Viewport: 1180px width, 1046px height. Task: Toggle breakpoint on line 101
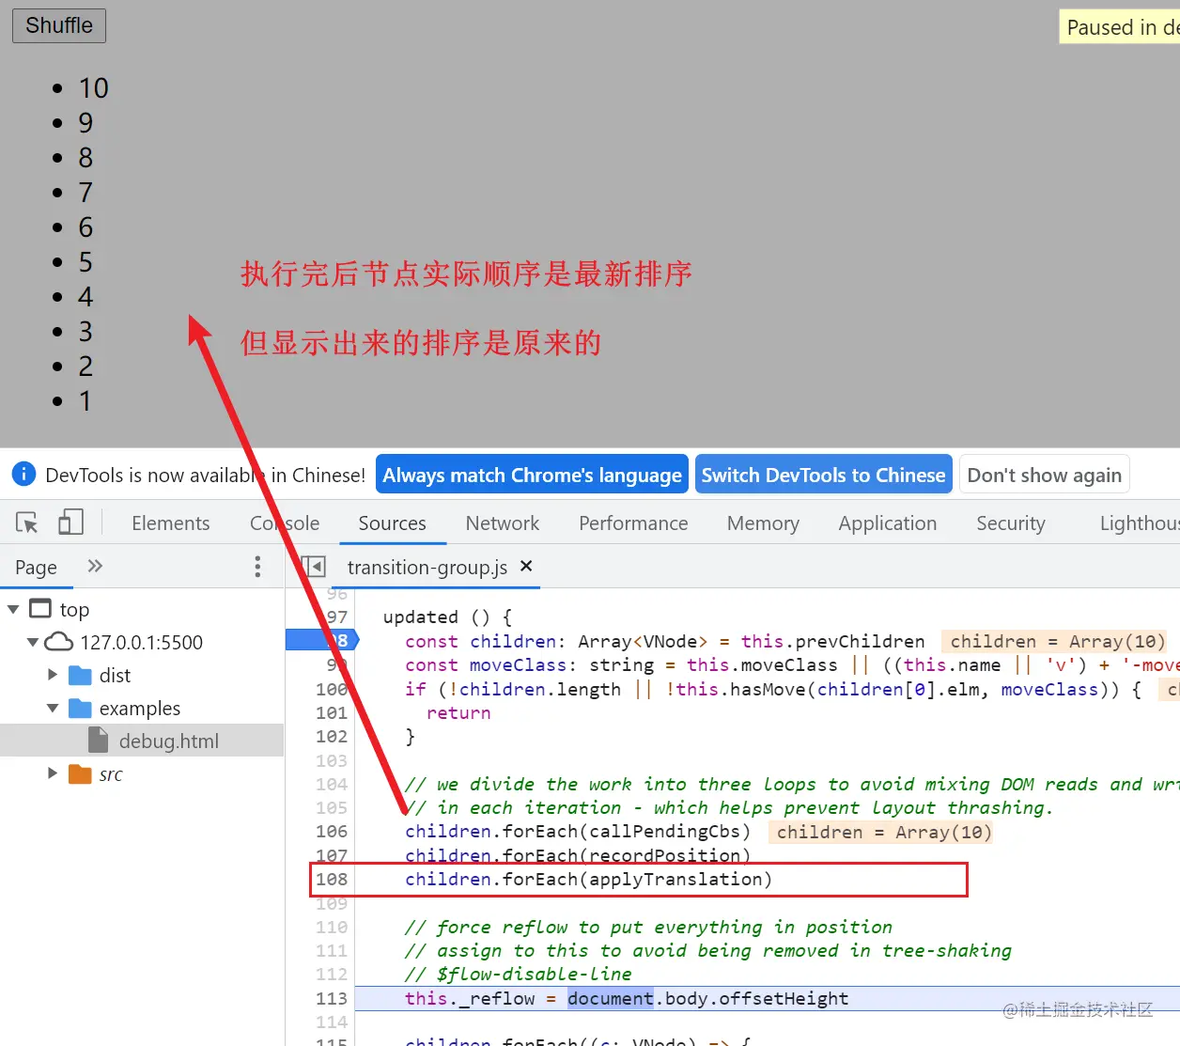331,713
